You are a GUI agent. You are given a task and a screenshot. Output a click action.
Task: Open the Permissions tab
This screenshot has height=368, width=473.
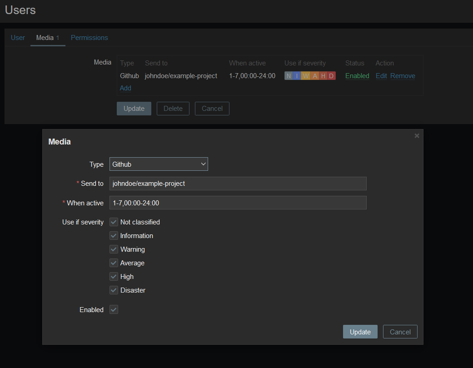[90, 38]
